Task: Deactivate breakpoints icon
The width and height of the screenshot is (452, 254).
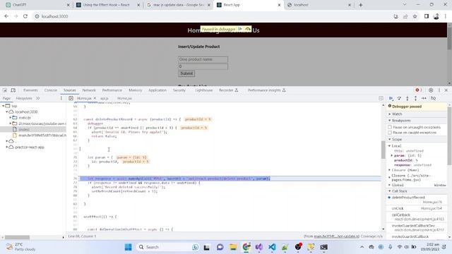Action: (x=433, y=99)
